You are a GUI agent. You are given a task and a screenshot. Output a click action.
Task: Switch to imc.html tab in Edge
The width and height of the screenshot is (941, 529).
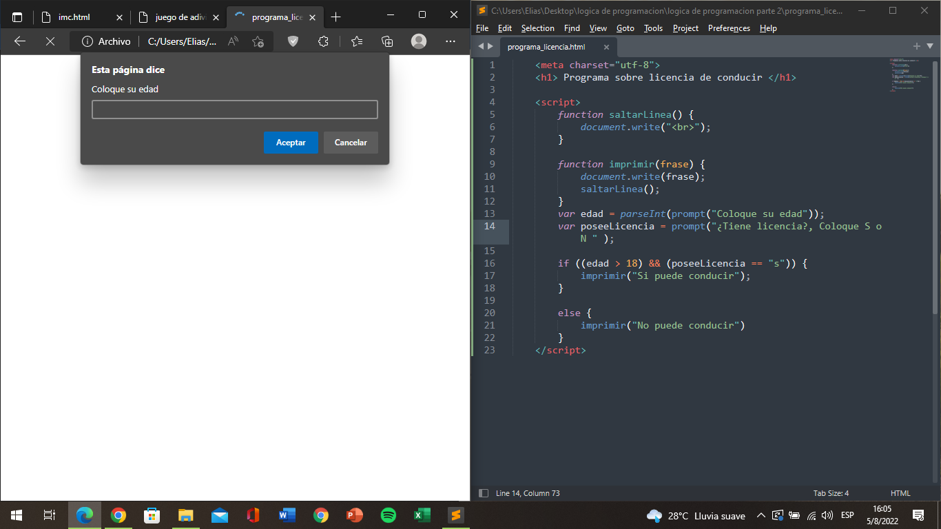pos(74,17)
